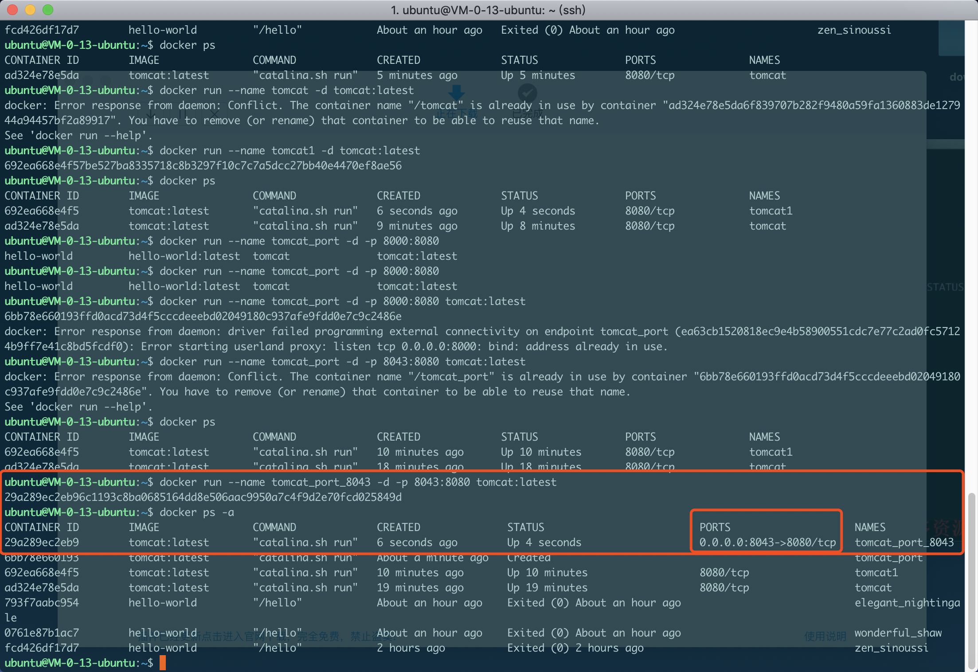Click the terminal window title 'ubuntu@VM-0-13-ubuntu: ~ (ssh)'
978x672 pixels.
488,10
